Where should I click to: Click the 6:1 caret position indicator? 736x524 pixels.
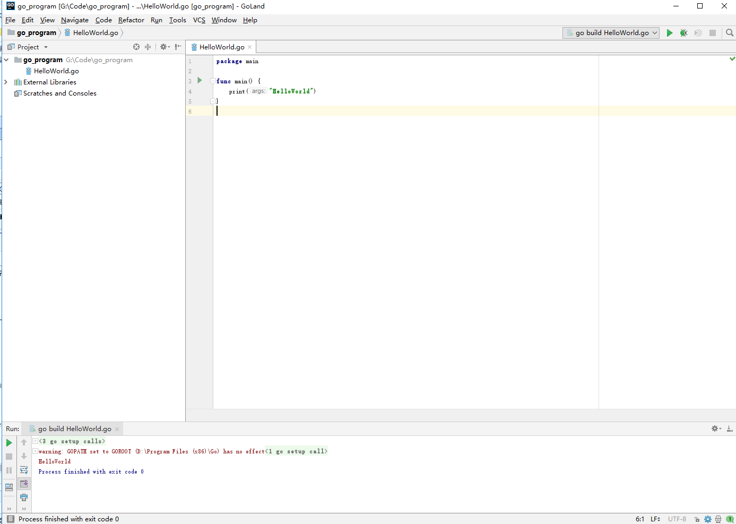[640, 519]
